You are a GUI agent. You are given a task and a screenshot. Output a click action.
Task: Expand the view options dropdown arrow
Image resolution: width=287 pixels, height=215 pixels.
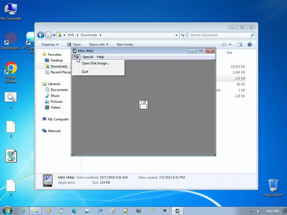230,45
